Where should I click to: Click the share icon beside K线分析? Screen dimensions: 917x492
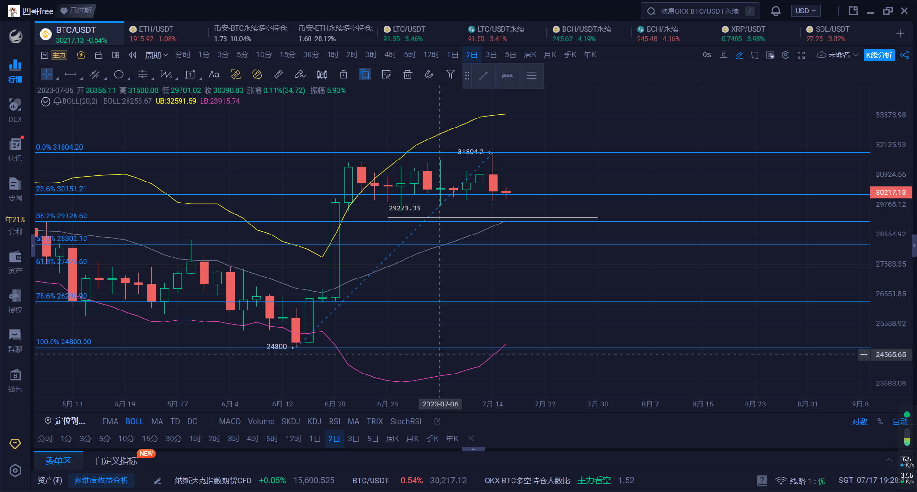[x=905, y=55]
